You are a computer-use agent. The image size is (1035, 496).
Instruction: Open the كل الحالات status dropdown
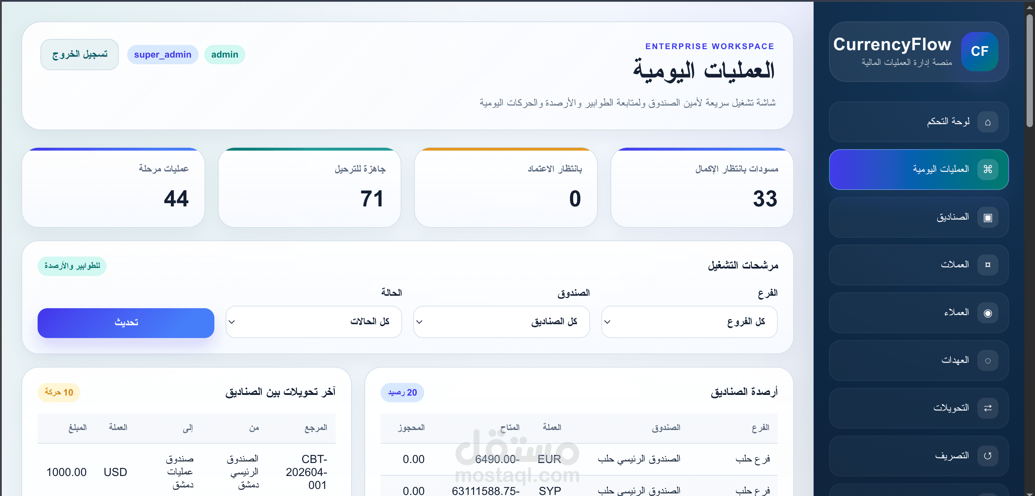[x=313, y=322]
